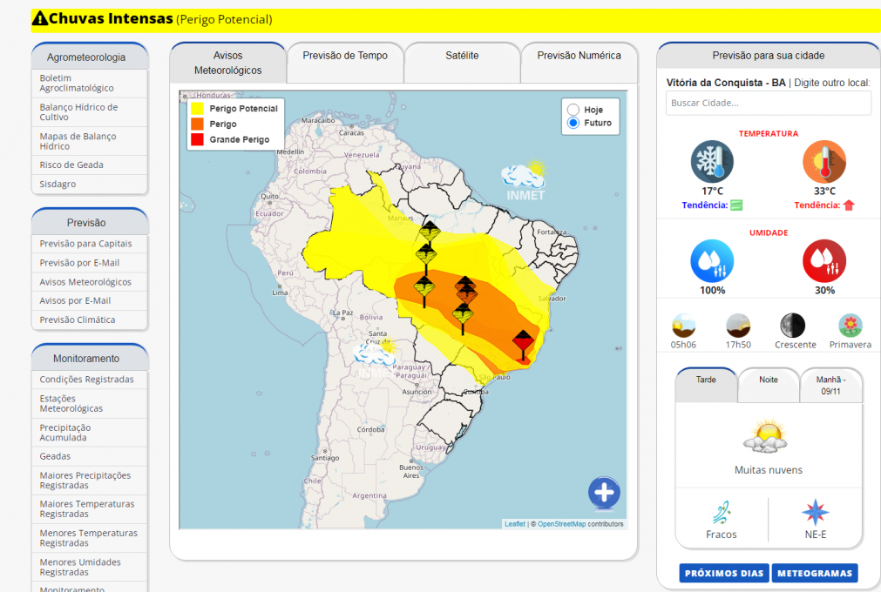This screenshot has width=881, height=592.
Task: Select the Hoje radio button
Action: point(573,110)
